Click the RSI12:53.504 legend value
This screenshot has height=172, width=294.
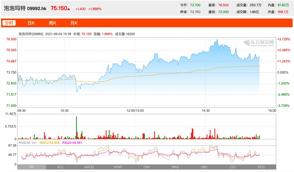click(x=49, y=143)
